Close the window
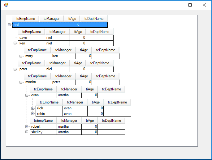This screenshot has height=160, width=212. (204, 5)
